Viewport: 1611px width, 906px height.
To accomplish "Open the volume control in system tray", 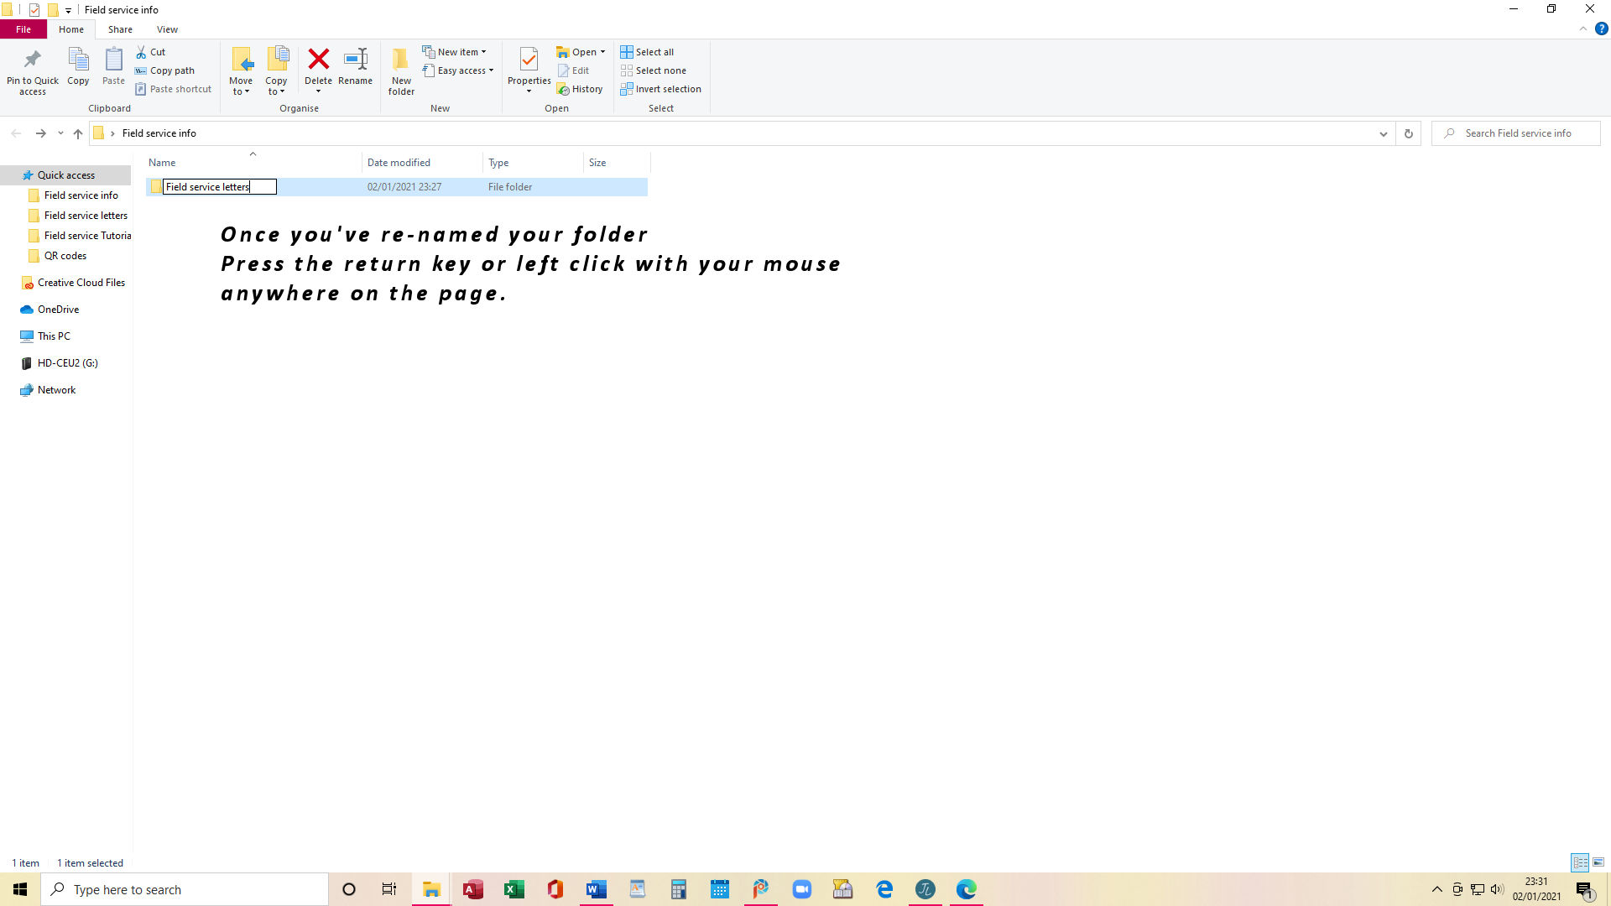I will (1497, 889).
